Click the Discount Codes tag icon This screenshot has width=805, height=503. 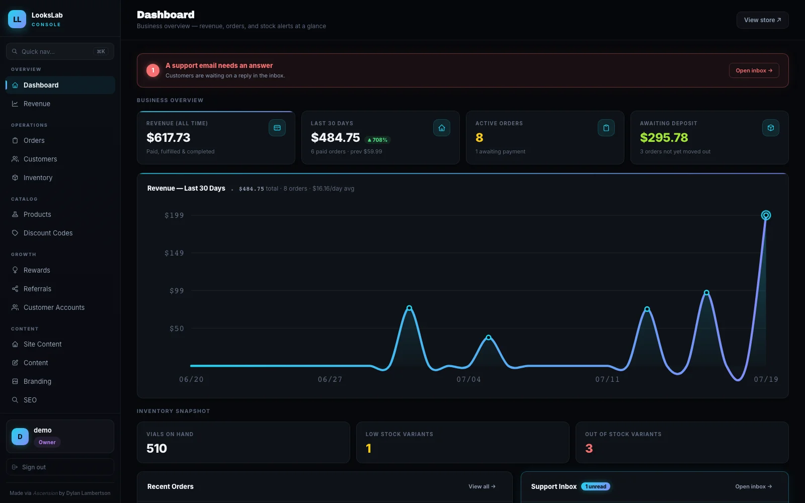click(15, 233)
